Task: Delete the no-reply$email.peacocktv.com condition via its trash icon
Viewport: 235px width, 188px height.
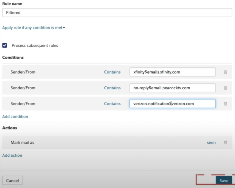Action: tap(225, 88)
